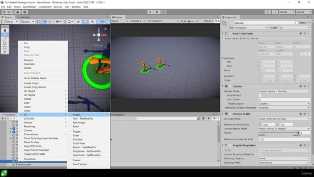This screenshot has width=314, height=177.
Task: Click the raw edit mode button in Rect Transform
Action: (x=308, y=54)
